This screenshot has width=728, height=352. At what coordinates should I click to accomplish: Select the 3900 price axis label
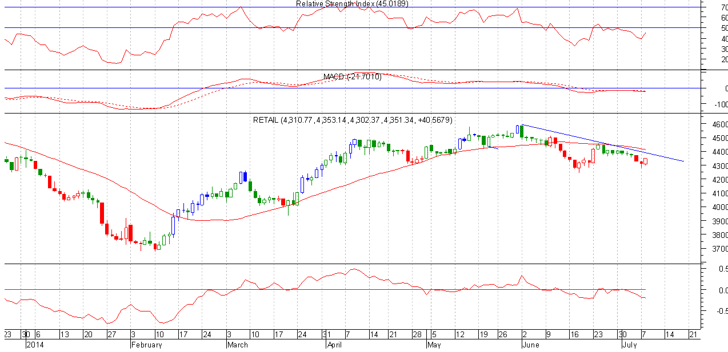point(719,221)
